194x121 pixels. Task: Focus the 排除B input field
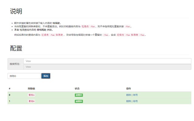24,76
